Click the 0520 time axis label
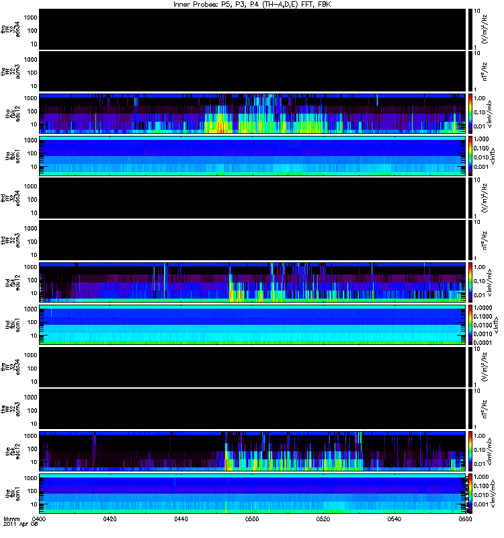 [x=323, y=518]
